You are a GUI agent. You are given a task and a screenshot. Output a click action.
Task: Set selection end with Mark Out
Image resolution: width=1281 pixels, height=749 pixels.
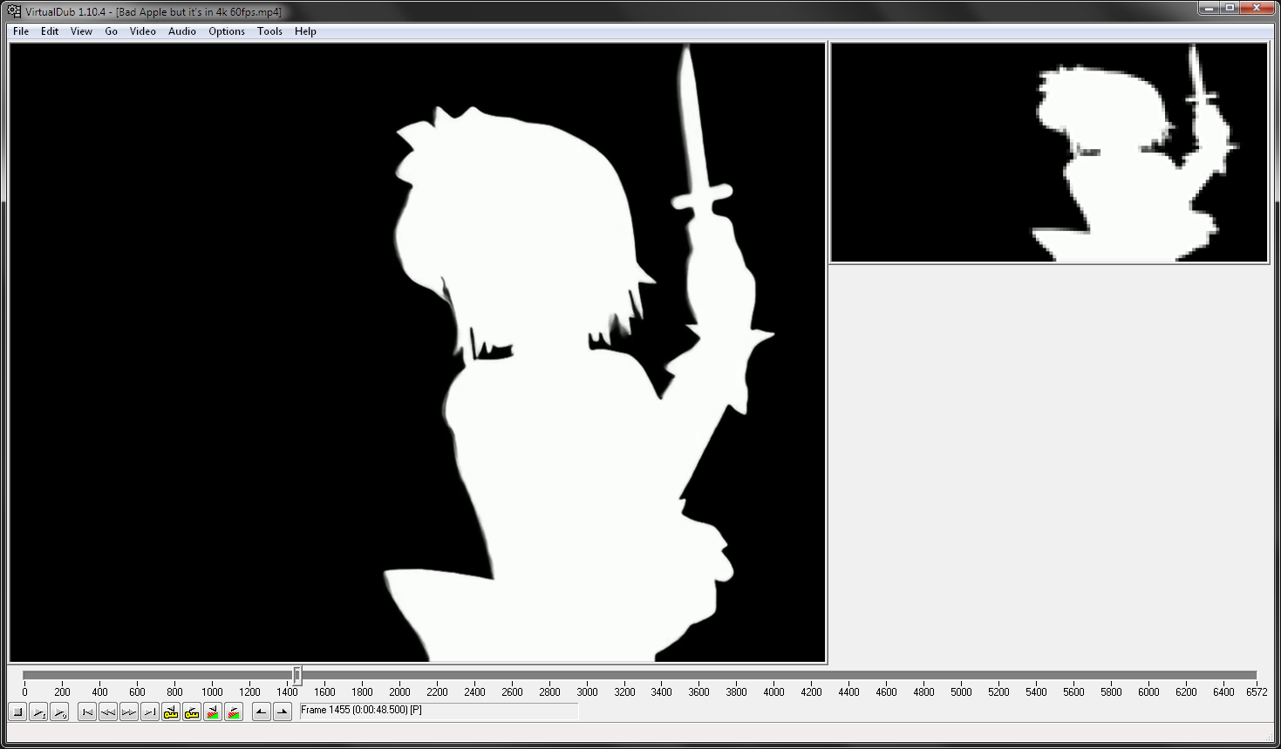(x=283, y=712)
